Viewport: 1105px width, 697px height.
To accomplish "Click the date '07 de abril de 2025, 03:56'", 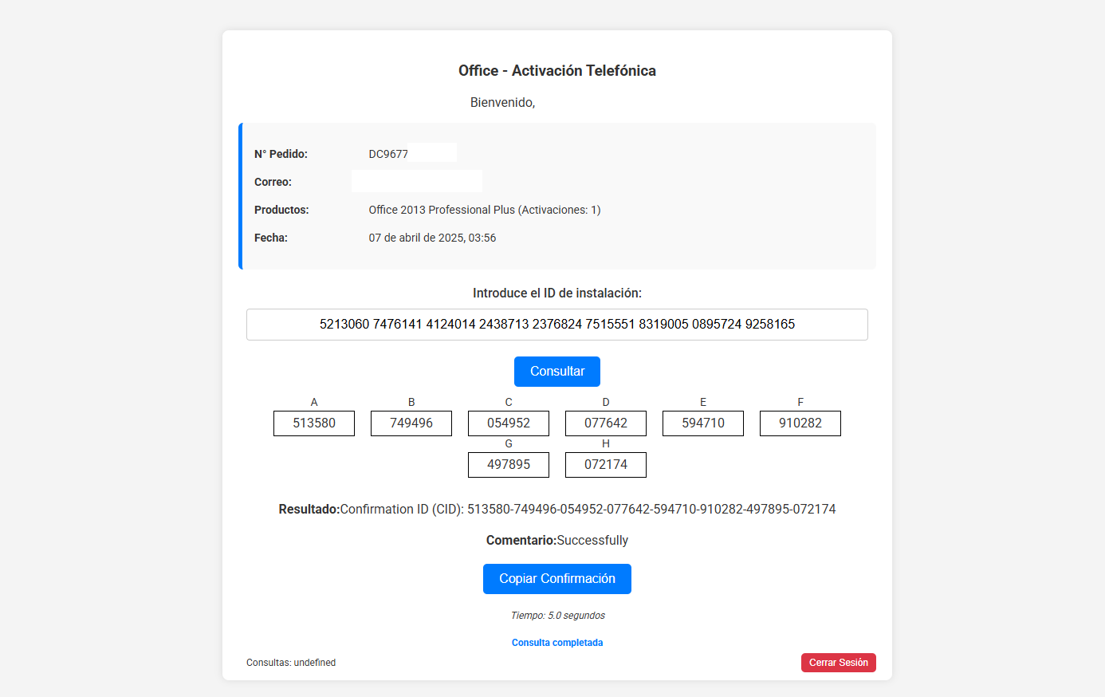I will (432, 238).
